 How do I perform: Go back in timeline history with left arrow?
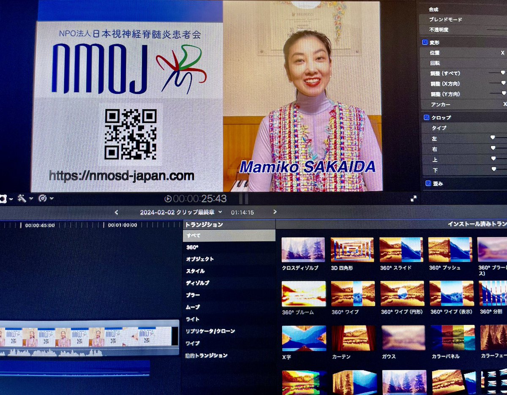(117, 212)
